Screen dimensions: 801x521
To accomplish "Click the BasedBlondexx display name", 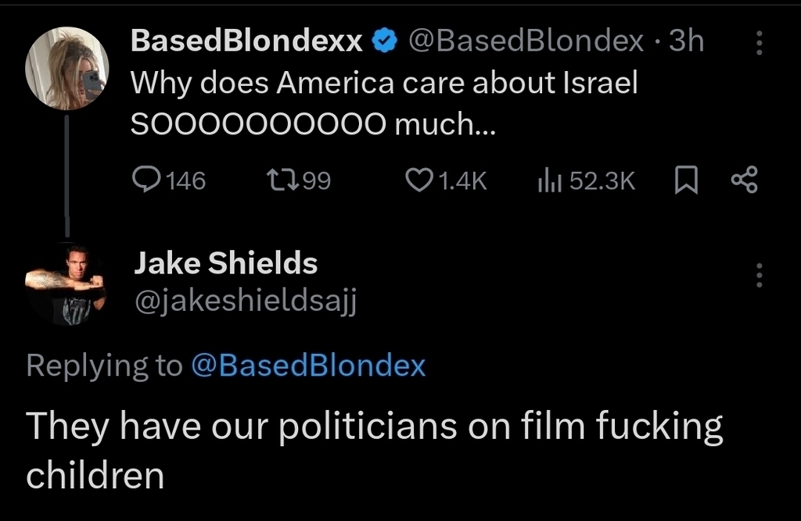I will click(247, 41).
